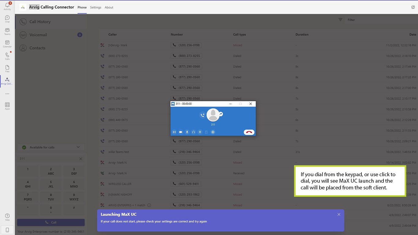
Task: Dial (218) 346-9464 in willie Teams test row
Action: coord(186,152)
